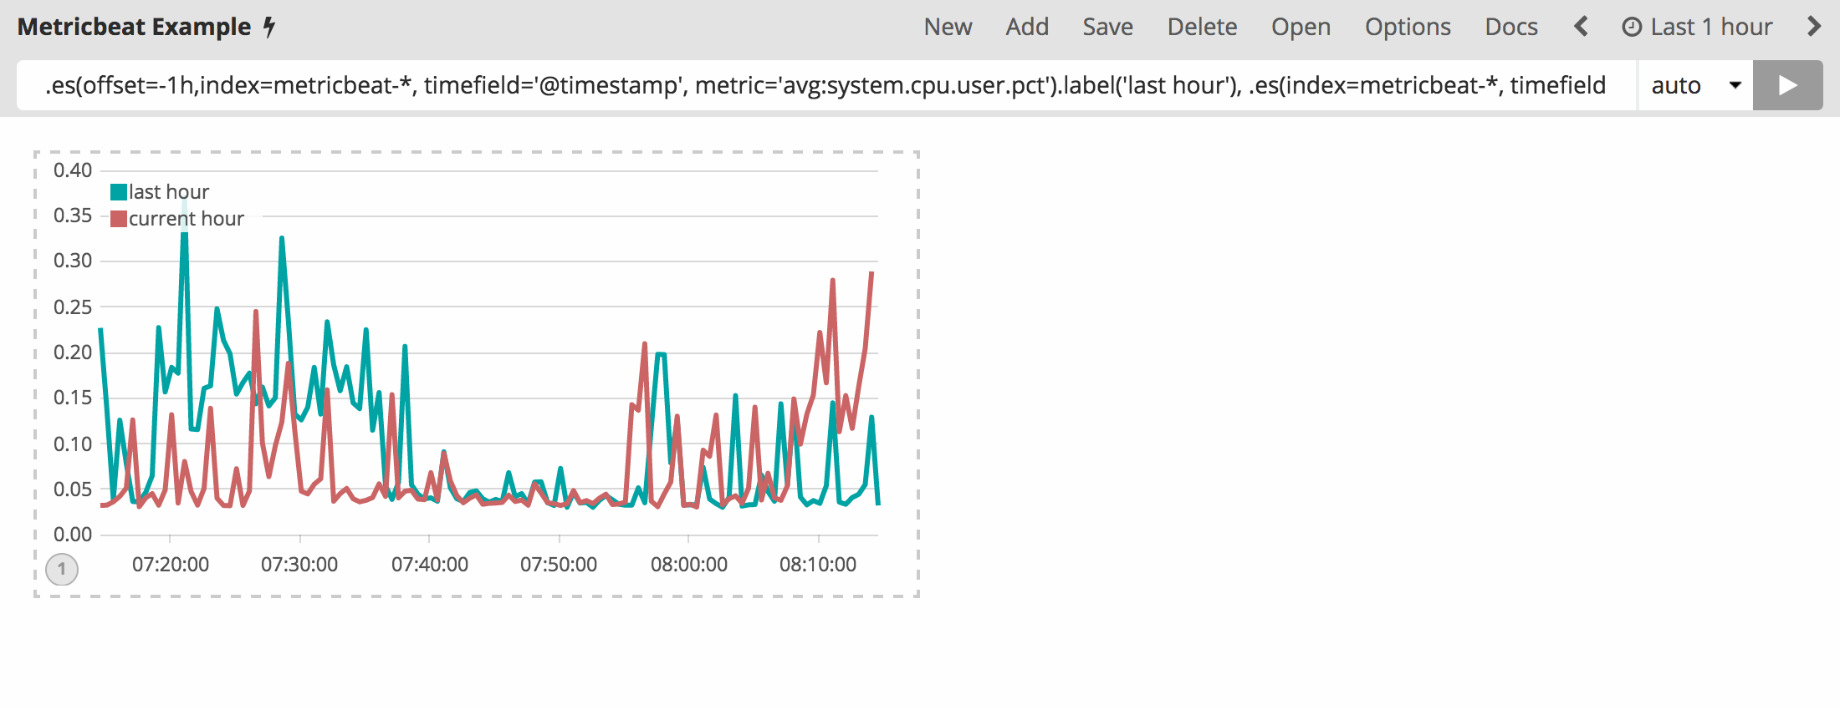Viewport: 1840px width, 710px height.
Task: Click New in the top menu
Action: [948, 27]
